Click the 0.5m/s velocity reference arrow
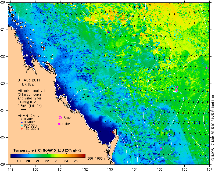 coord(24,109)
